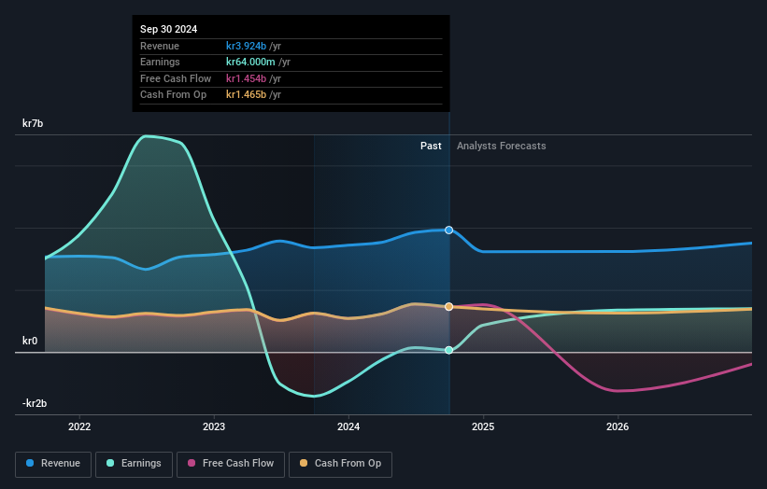Click the 2023 x-axis label

click(x=214, y=426)
